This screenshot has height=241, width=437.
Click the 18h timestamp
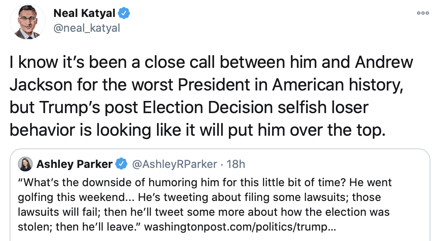(x=236, y=164)
